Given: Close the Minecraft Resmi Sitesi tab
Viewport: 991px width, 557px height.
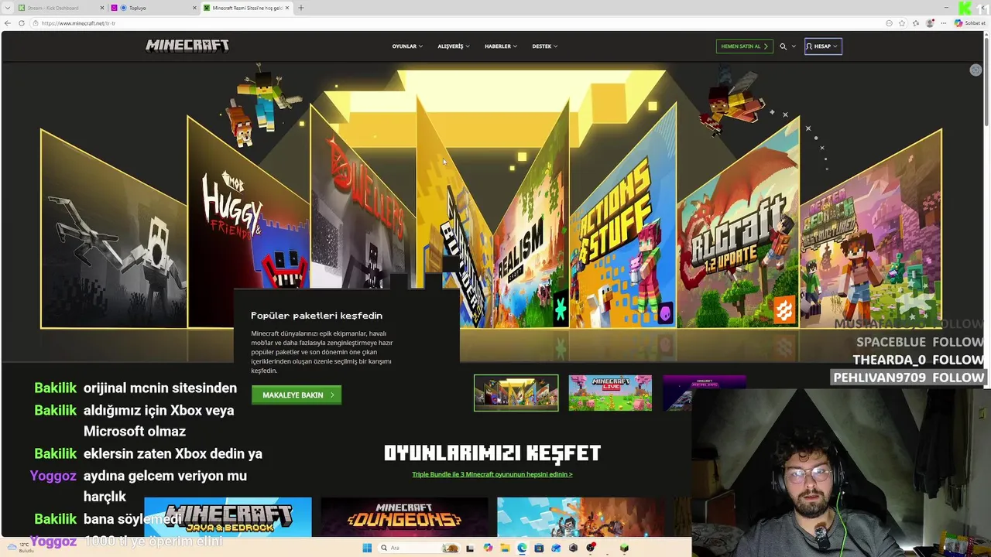Looking at the screenshot, I should (x=287, y=8).
